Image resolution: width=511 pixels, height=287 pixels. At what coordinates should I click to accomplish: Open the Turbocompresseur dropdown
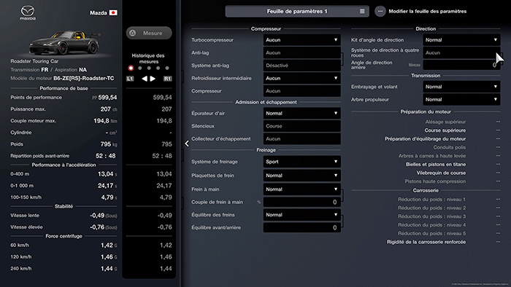coord(301,40)
